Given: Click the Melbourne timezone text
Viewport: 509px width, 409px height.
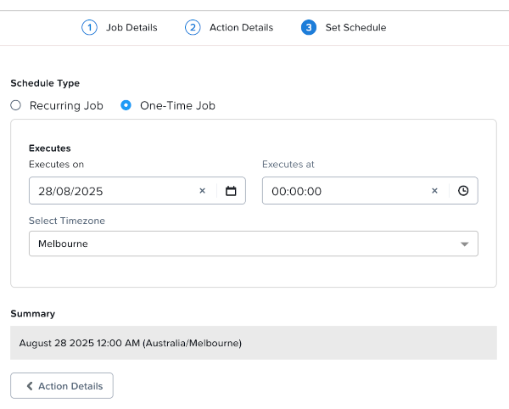Looking at the screenshot, I should point(63,244).
